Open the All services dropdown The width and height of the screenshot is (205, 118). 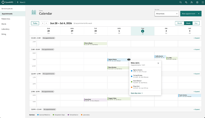(x=167, y=14)
